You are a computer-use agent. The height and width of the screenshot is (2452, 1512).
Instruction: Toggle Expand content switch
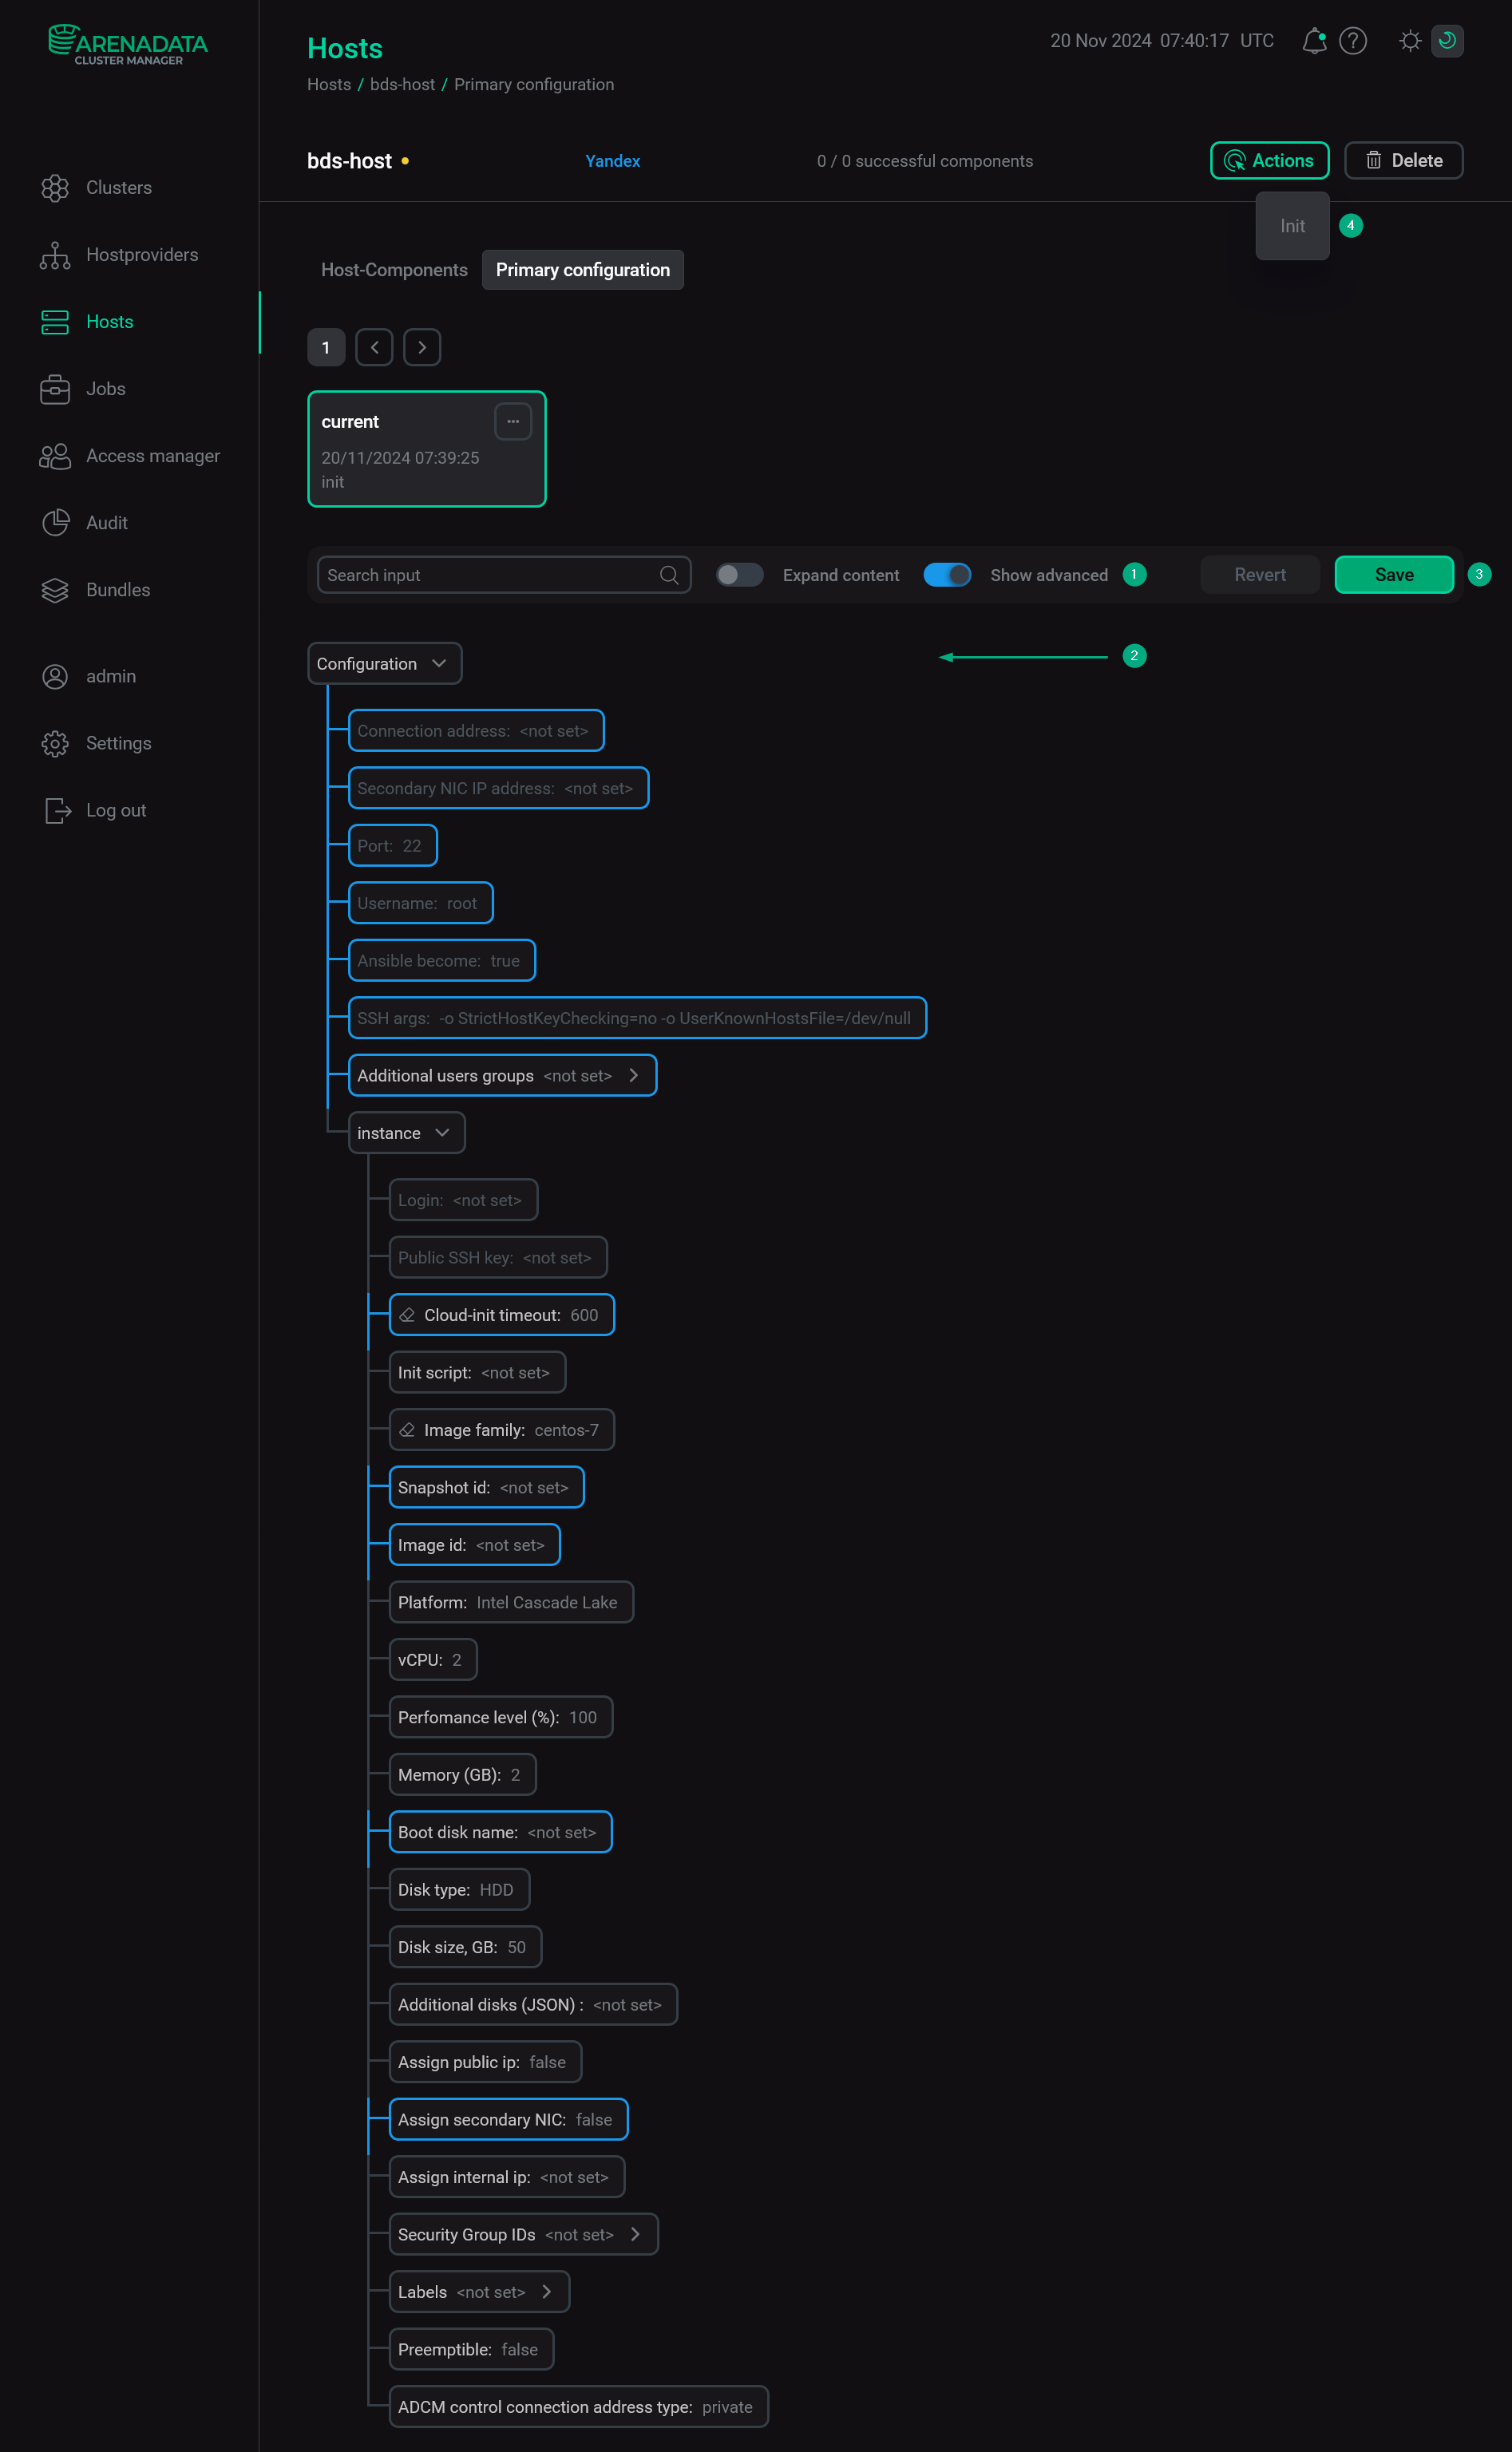[x=740, y=575]
